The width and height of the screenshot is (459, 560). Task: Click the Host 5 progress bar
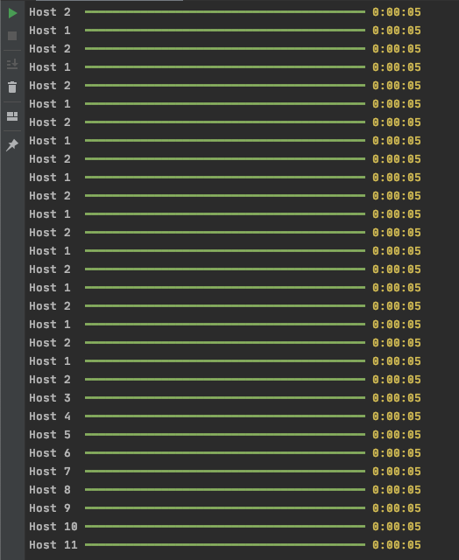pyautogui.click(x=225, y=435)
